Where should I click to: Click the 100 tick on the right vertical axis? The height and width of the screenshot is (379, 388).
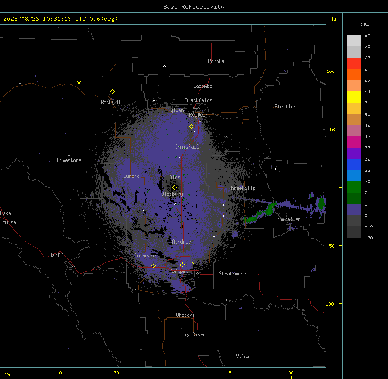330,71
